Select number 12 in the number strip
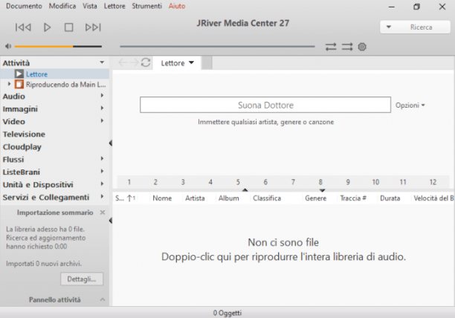The width and height of the screenshot is (455, 318). click(433, 182)
